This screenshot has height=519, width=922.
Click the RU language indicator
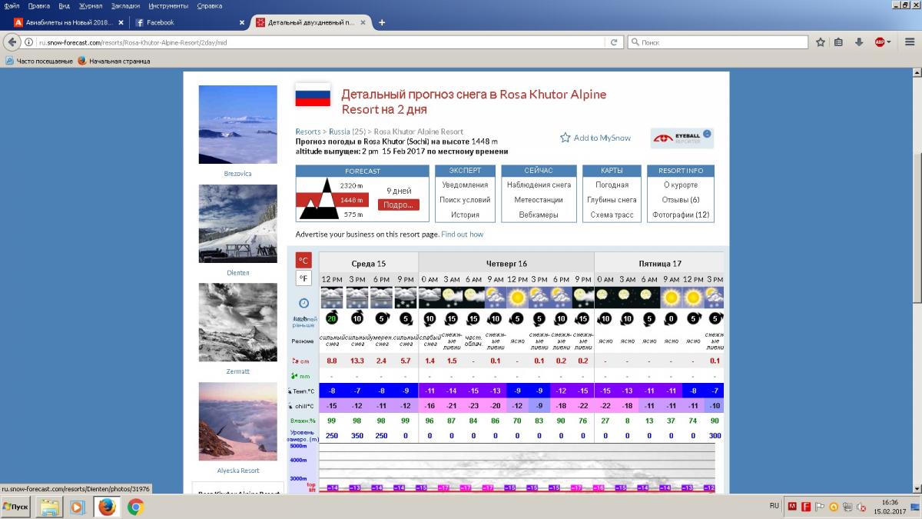pos(774,506)
